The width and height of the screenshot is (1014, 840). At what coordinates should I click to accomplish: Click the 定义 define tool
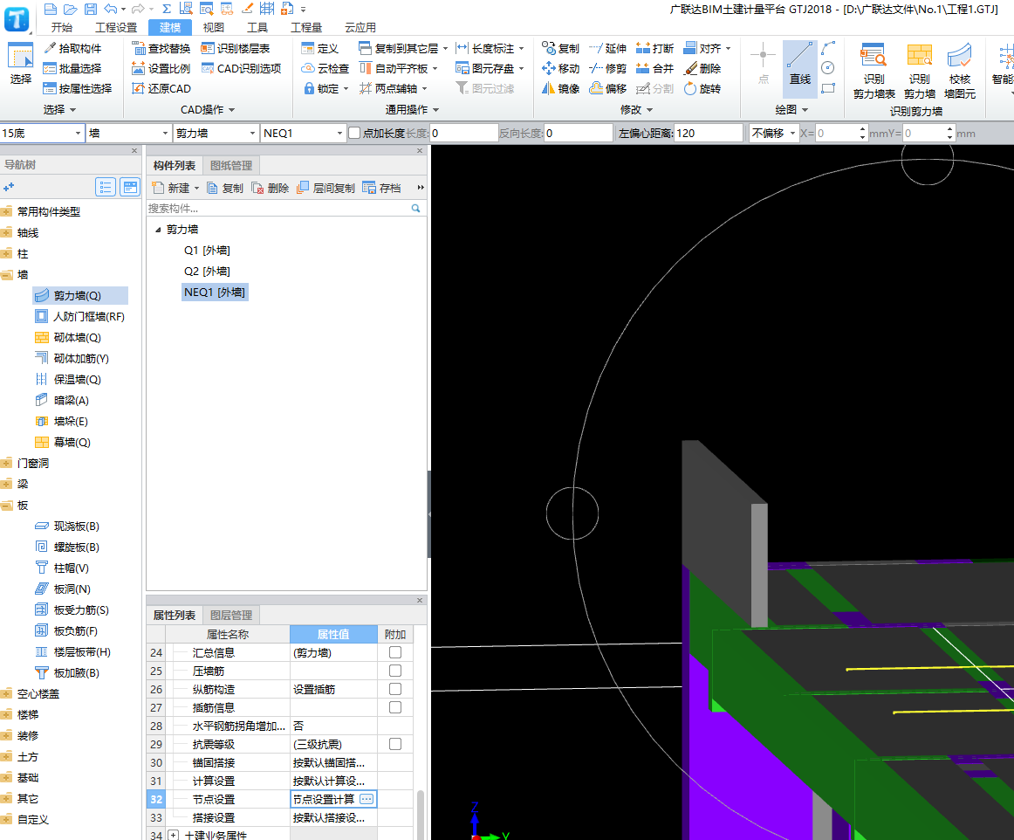pos(320,49)
